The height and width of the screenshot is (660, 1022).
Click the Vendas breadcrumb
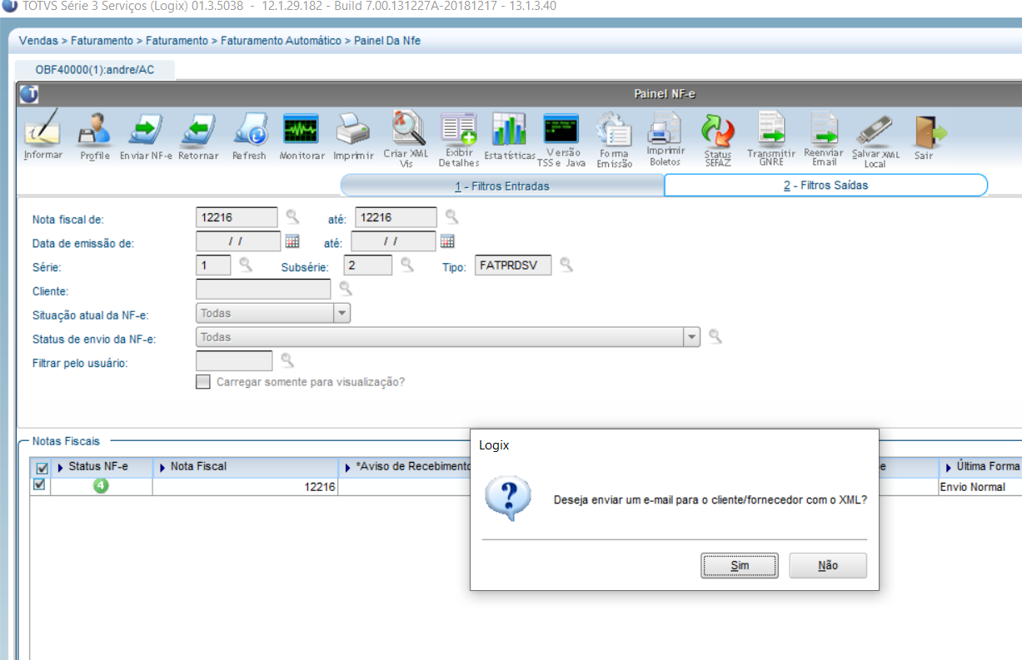[x=38, y=40]
